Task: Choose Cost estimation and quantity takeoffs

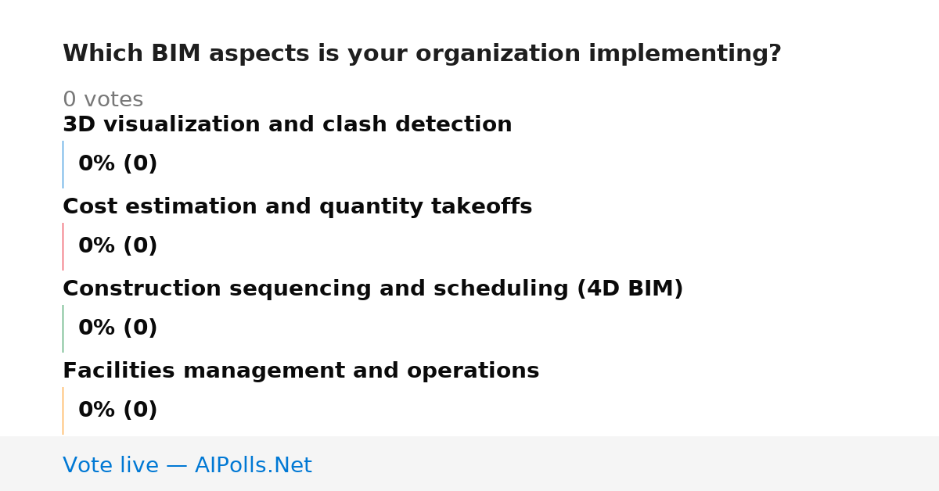Action: click(x=297, y=207)
